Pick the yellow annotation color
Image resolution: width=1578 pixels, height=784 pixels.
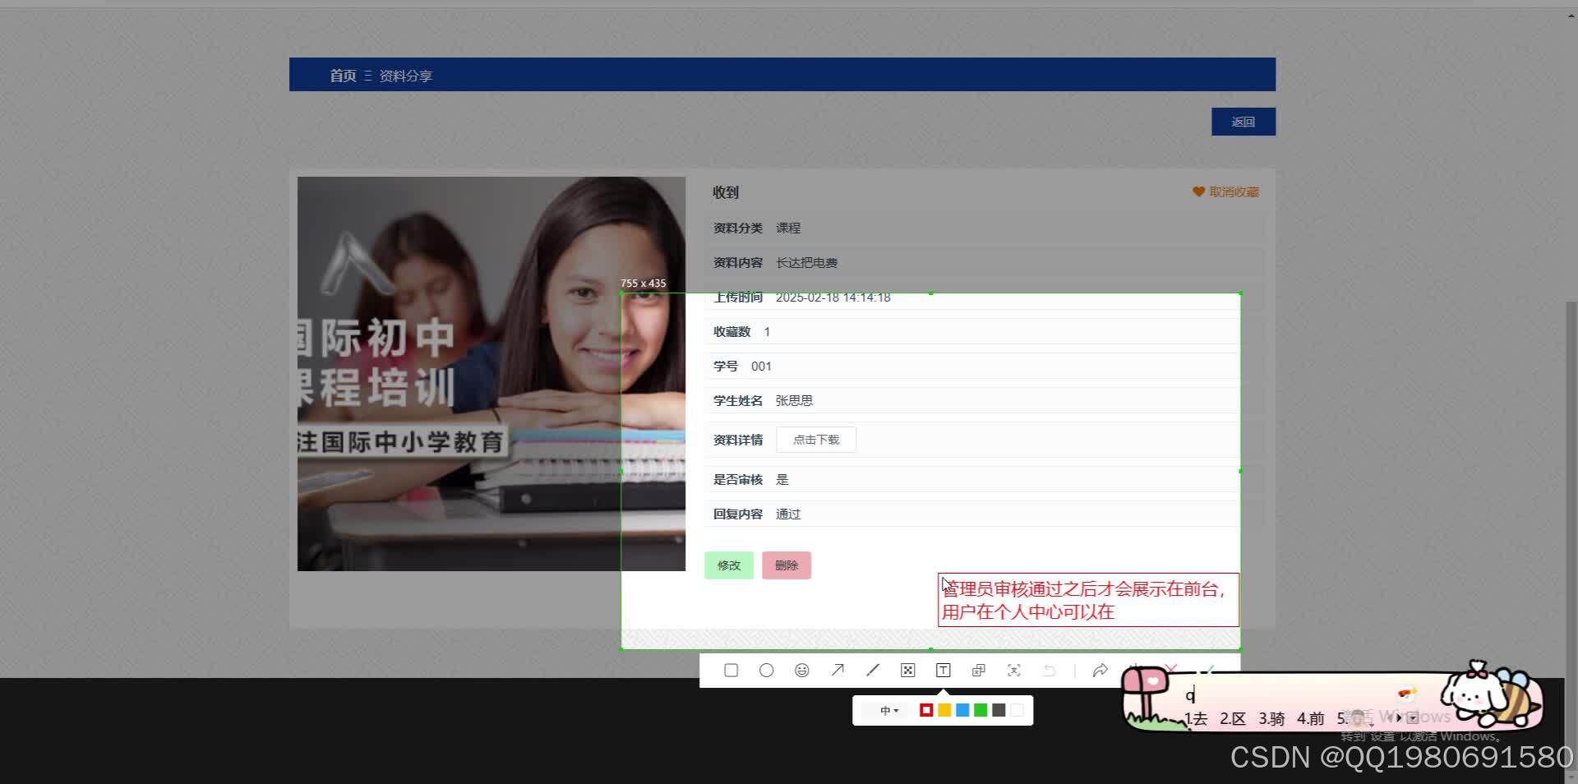click(944, 710)
